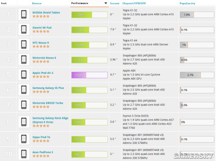
Task: Click the iPad Air 2 popularity bar
Action: pos(197,75)
